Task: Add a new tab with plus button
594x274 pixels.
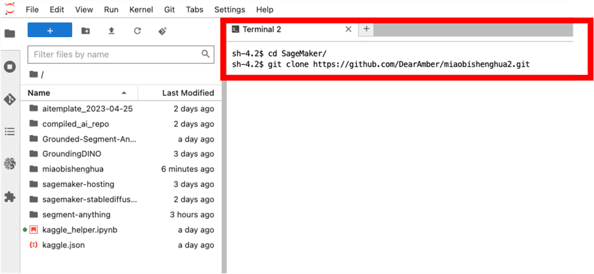Action: [x=366, y=30]
